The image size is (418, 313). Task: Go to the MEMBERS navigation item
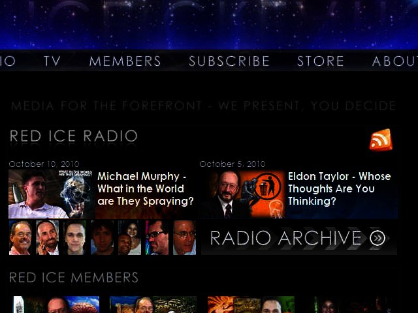125,61
